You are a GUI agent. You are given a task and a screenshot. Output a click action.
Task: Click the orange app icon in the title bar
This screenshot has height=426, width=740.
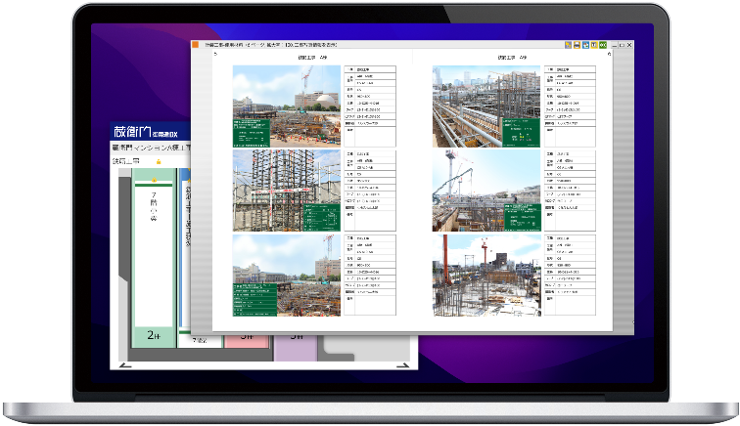click(195, 45)
